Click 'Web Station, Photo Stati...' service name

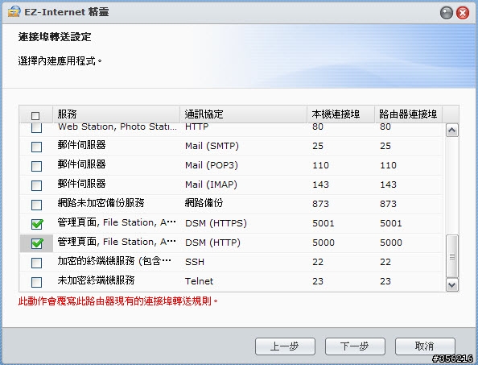click(117, 127)
